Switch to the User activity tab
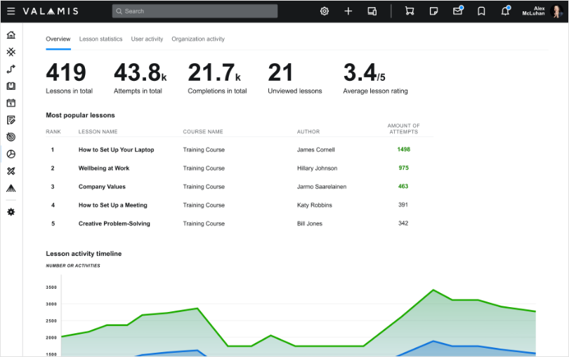569x357 pixels. click(147, 39)
